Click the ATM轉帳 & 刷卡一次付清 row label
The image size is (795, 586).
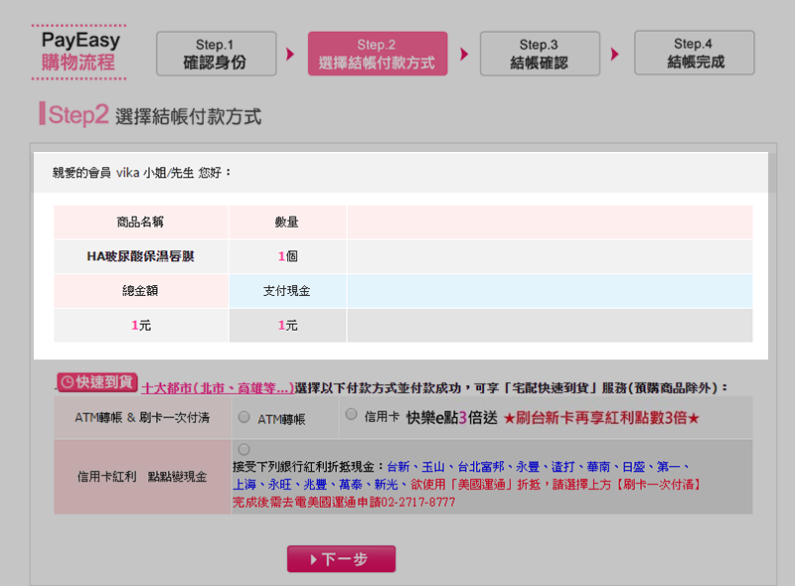[142, 418]
